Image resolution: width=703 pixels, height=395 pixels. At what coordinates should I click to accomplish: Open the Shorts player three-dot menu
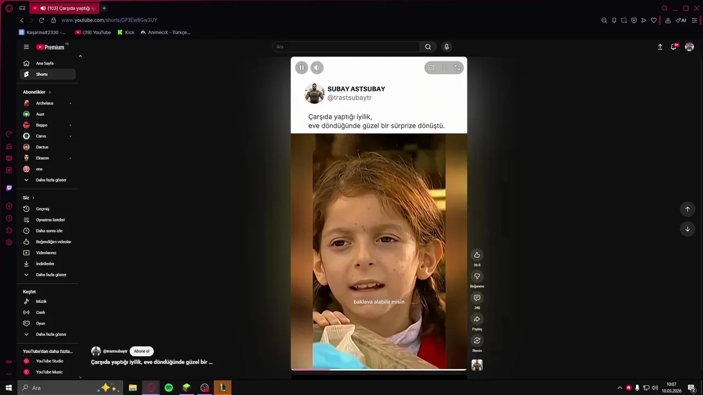pos(444,67)
